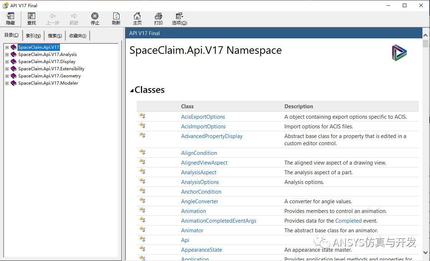The height and width of the screenshot is (261, 430).
Task: Open the AdvancedPropertyDisplay class link
Action: (212, 136)
